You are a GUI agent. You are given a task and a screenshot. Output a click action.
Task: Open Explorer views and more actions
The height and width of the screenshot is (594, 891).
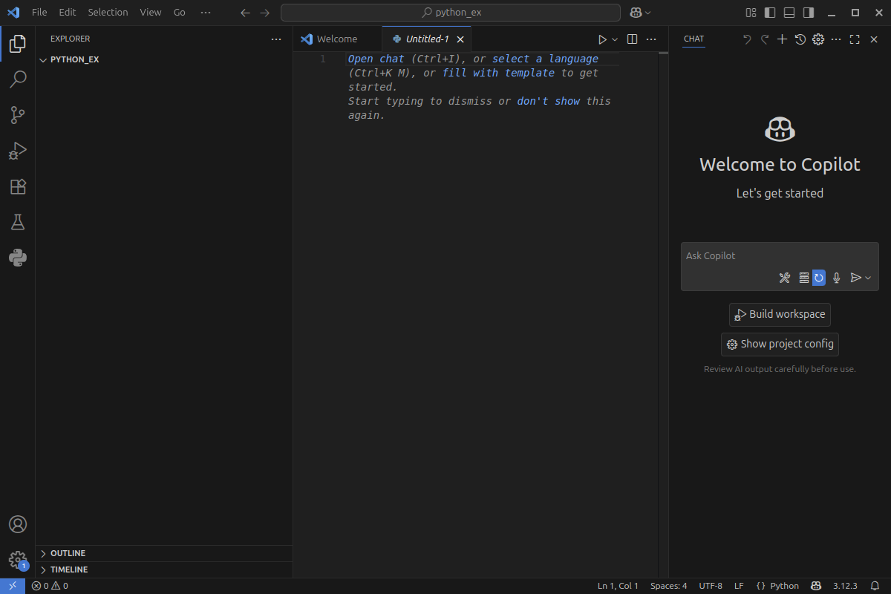(x=276, y=39)
